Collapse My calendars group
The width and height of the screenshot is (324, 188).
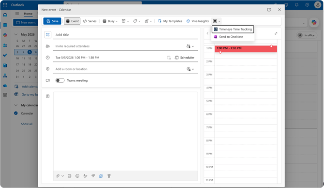15,105
